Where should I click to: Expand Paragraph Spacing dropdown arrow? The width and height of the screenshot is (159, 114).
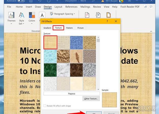click(x=74, y=14)
